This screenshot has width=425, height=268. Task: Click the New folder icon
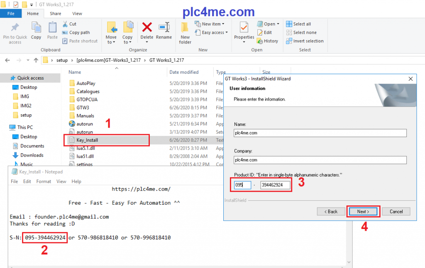pos(185,28)
